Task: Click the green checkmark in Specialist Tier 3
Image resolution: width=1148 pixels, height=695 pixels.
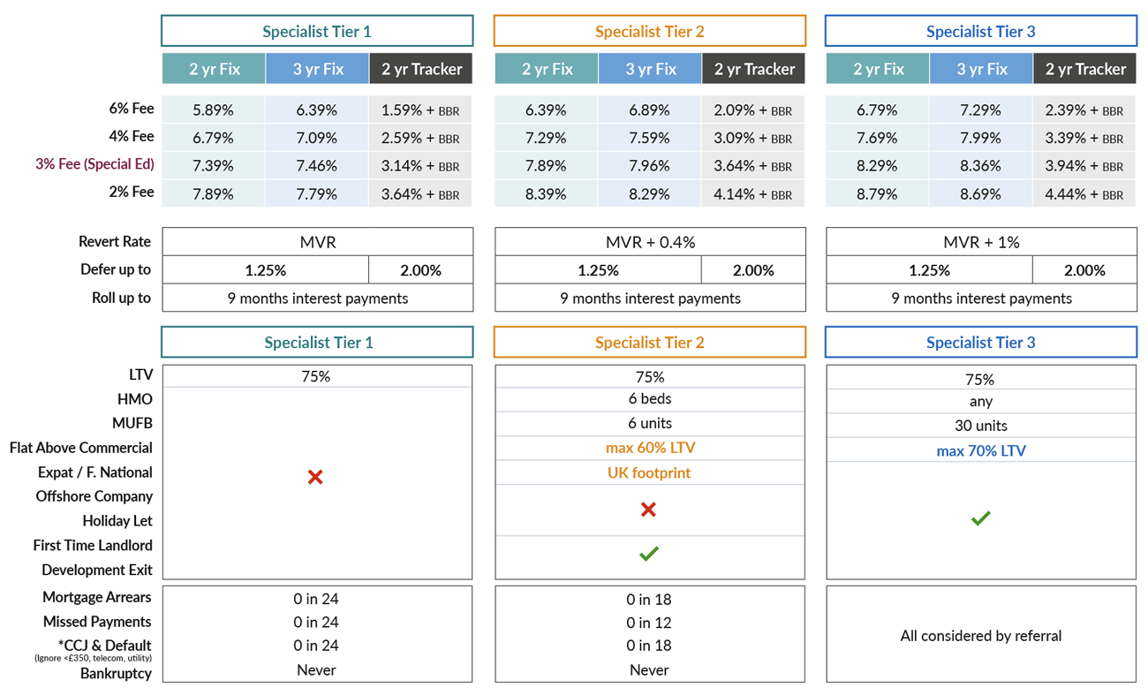Action: 980,518
